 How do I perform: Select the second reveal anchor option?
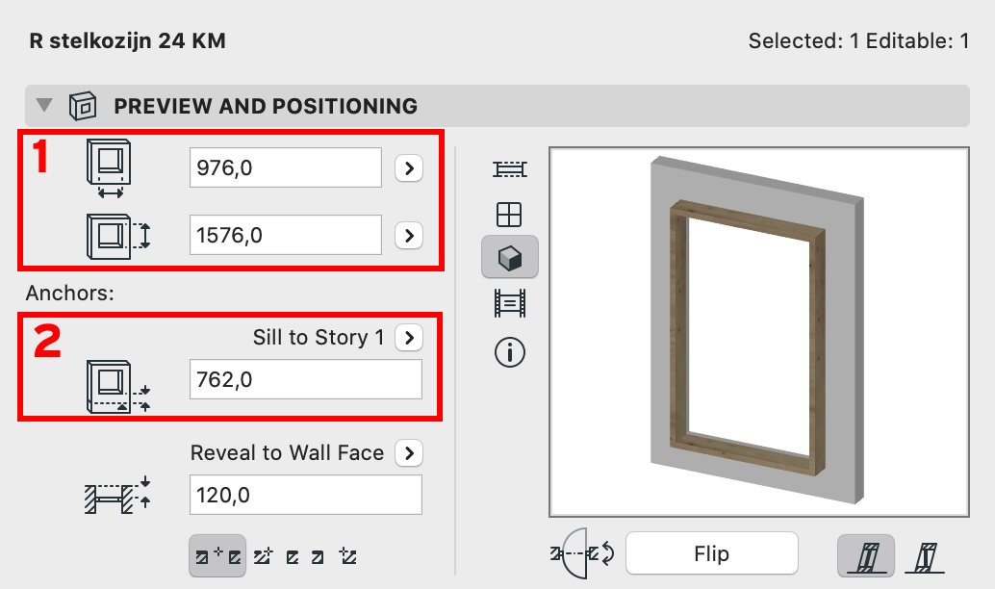264,556
